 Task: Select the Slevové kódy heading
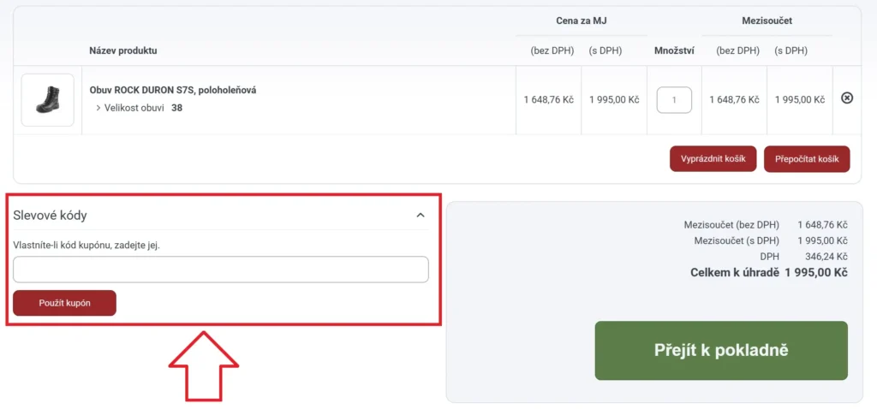[50, 215]
